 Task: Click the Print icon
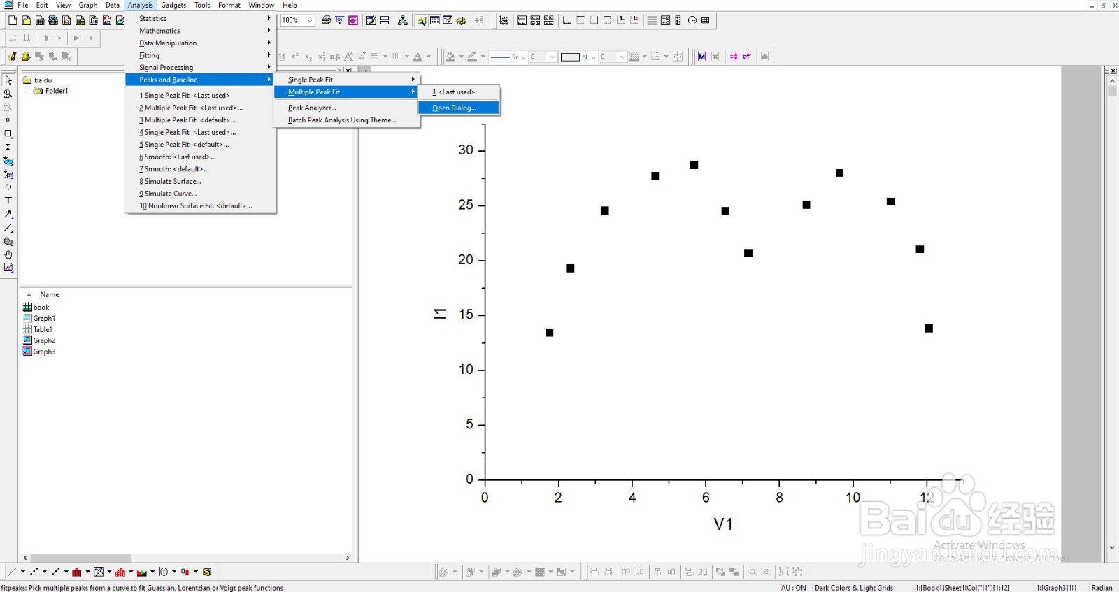click(326, 20)
